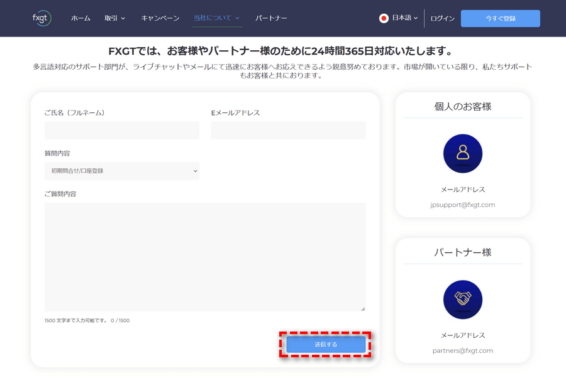
Task: Click the Japan flag icon
Action: click(384, 18)
